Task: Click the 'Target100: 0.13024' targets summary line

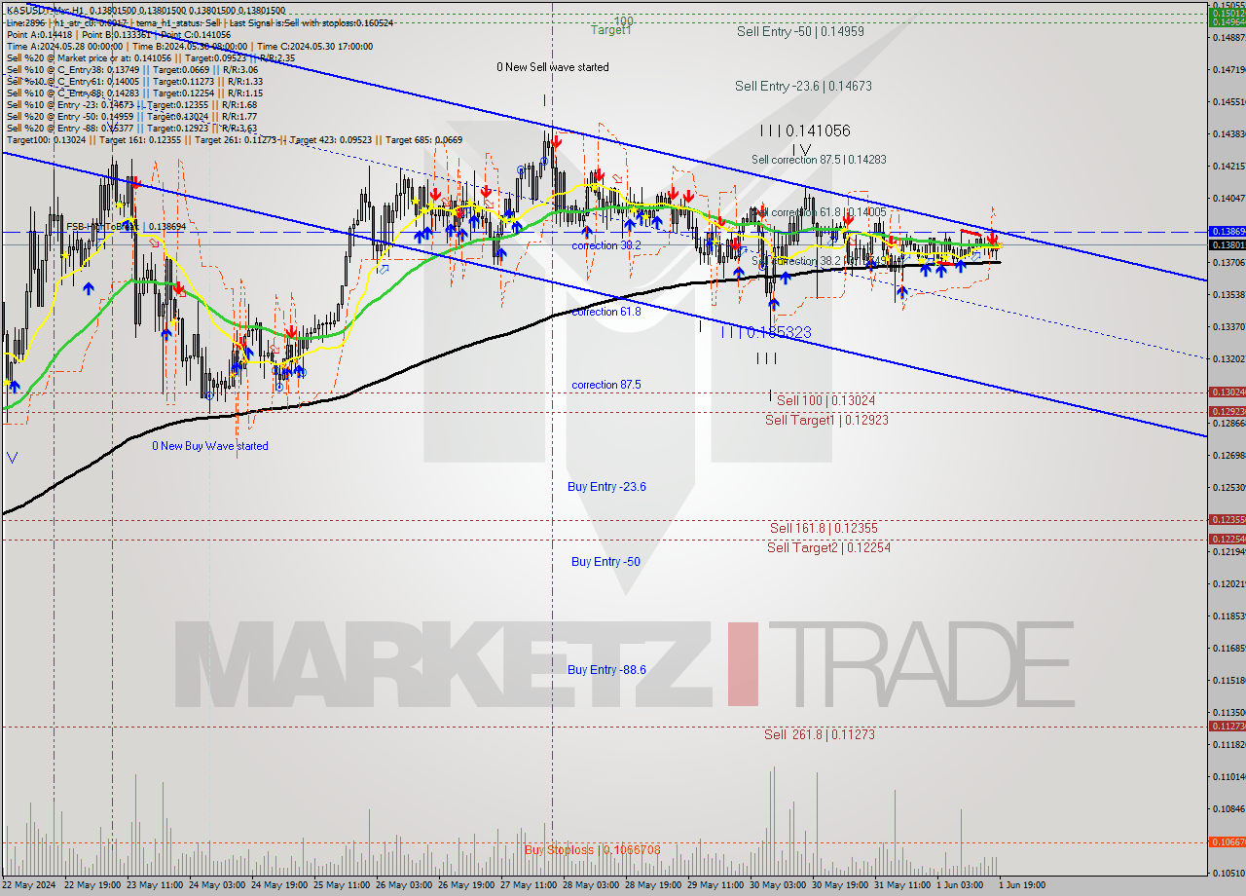Action: coord(234,139)
